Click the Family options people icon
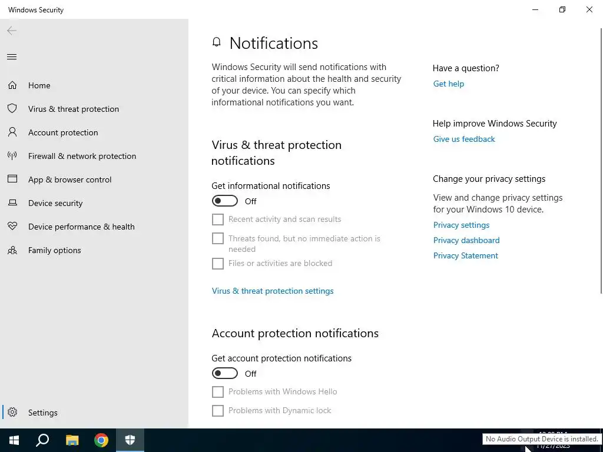603x452 pixels. (12, 250)
